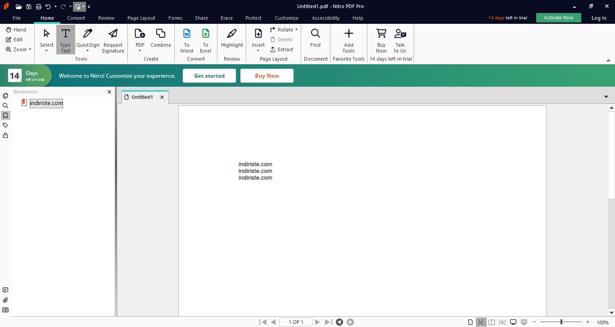Screen dimensions: 615x327
Task: Switch to the Convert ribbon tab
Action: [x=76, y=18]
